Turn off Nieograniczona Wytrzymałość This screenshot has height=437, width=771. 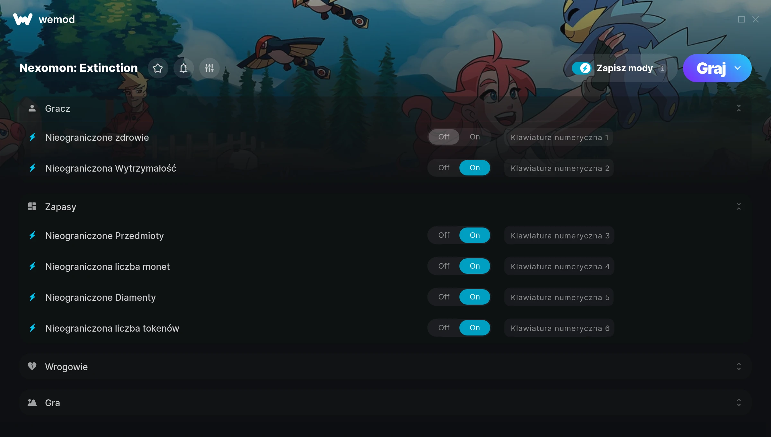click(444, 168)
